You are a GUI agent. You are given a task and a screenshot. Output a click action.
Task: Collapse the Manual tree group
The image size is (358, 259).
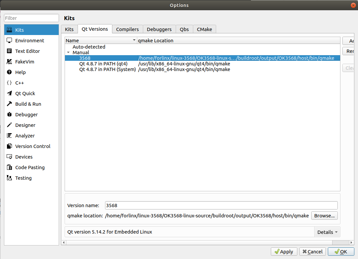point(68,53)
